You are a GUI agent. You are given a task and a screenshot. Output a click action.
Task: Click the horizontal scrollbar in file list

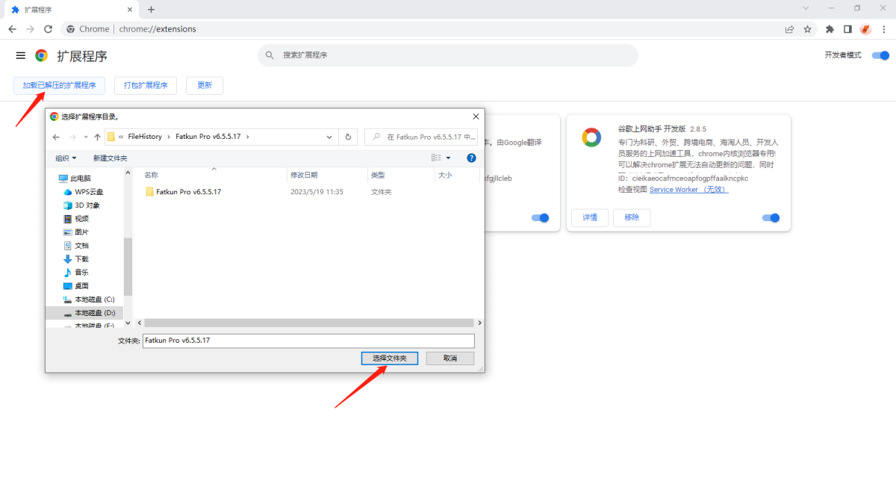308,323
